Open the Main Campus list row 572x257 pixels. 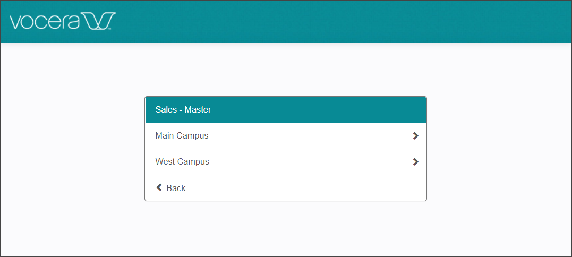coord(285,136)
